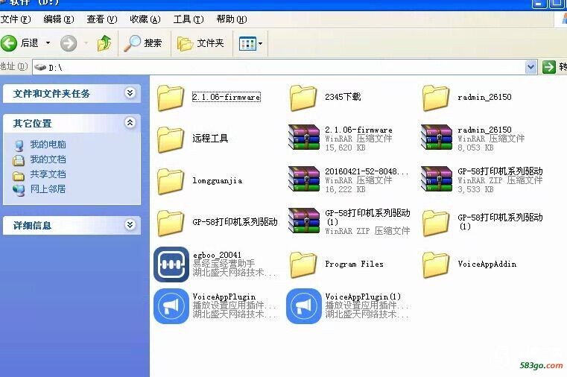Open the 工具(T) menu
This screenshot has height=377, width=567.
(189, 19)
